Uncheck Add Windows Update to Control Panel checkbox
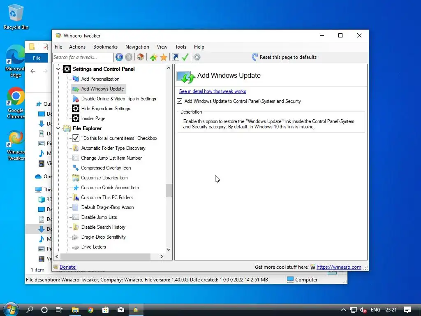Viewport: 421px width, 316px height. 180,101
